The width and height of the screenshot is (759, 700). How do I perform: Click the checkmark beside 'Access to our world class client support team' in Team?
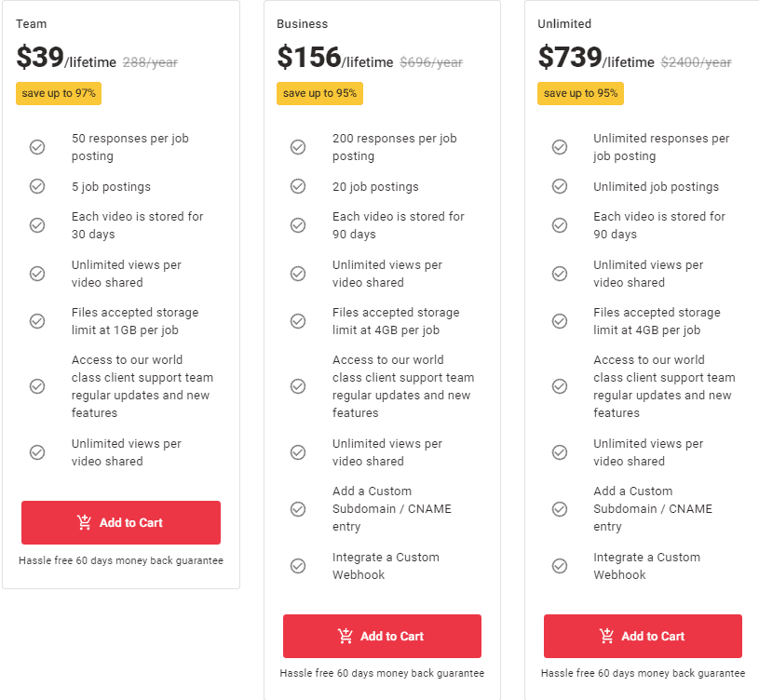tap(37, 385)
